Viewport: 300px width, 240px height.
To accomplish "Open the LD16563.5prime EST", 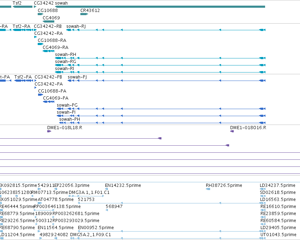I will [x=278, y=200].
